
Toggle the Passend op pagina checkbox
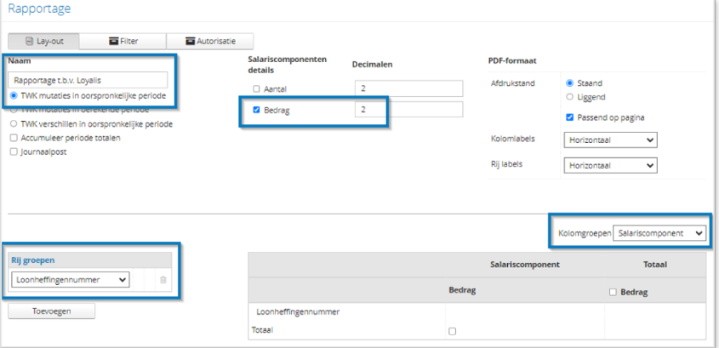click(x=569, y=117)
